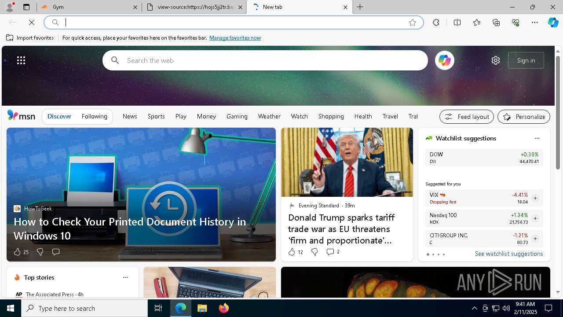Open the Sports category
This screenshot has width=563, height=317.
pyautogui.click(x=156, y=116)
